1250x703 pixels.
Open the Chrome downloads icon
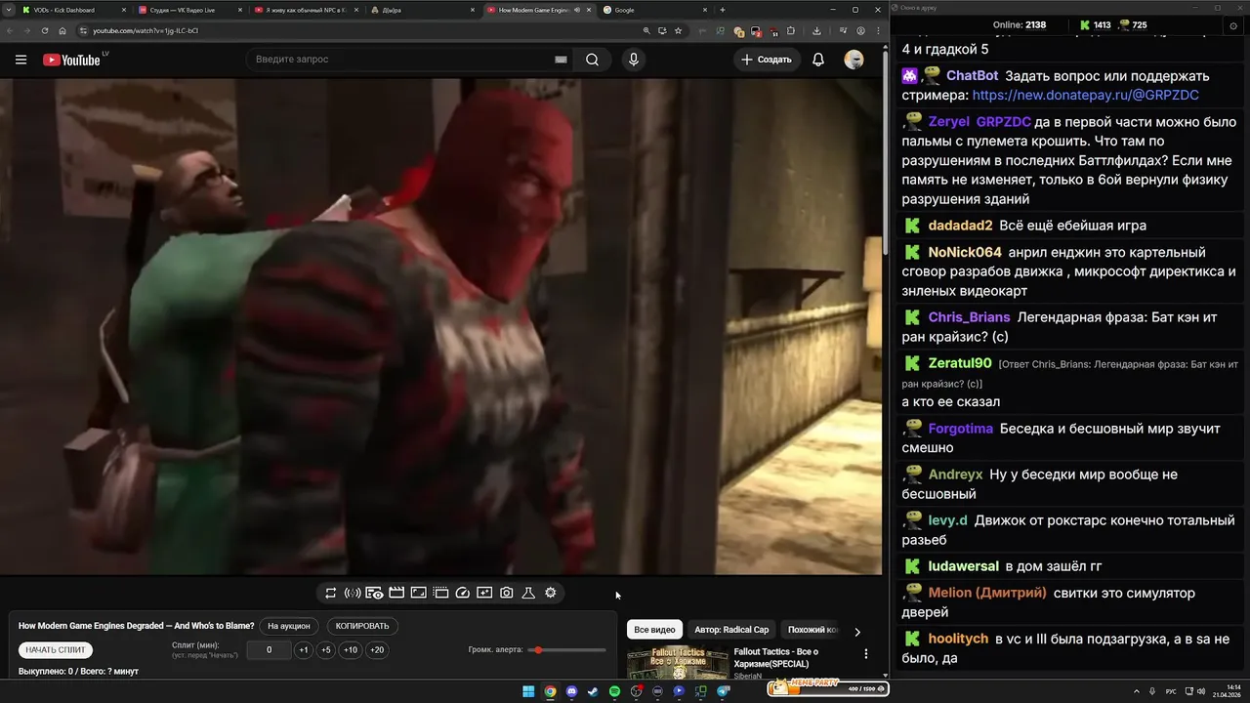click(816, 30)
